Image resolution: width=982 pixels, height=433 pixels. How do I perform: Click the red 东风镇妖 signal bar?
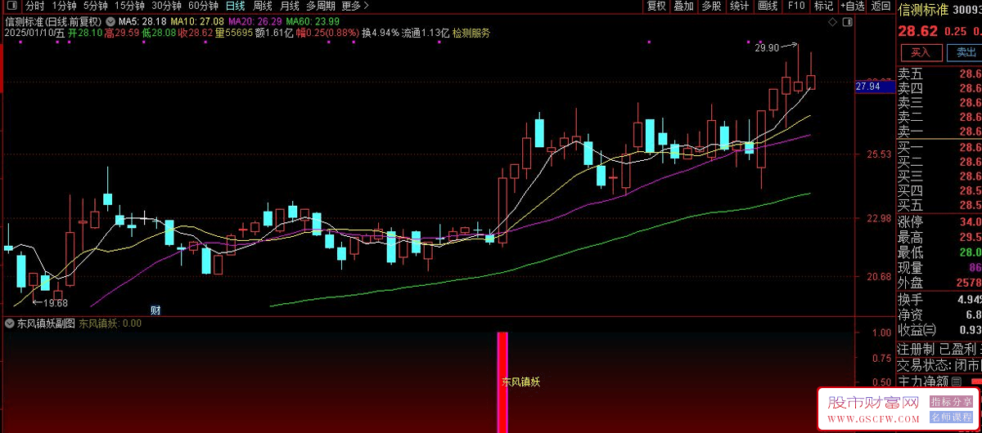pos(502,381)
